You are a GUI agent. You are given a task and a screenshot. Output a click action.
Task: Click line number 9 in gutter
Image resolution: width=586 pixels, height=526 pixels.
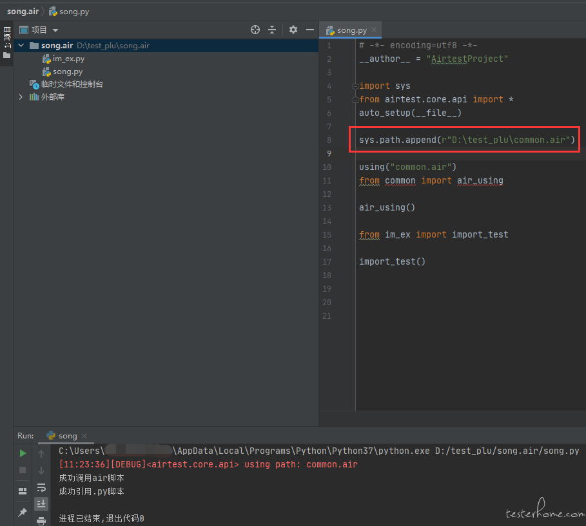coord(329,153)
